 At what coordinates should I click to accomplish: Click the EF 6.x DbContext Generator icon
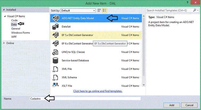[x=56, y=44]
